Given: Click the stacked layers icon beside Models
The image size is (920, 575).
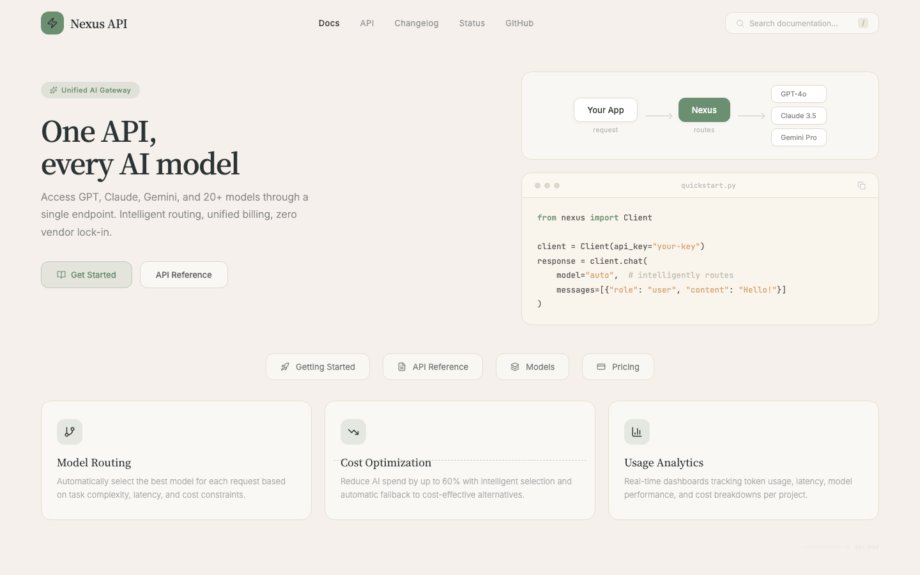Looking at the screenshot, I should tap(515, 367).
